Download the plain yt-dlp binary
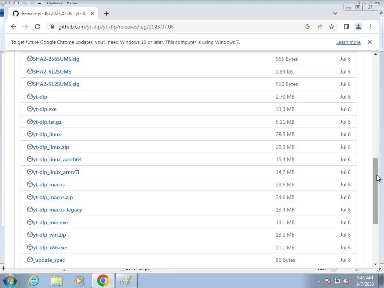This screenshot has height=288, width=384. [x=40, y=97]
